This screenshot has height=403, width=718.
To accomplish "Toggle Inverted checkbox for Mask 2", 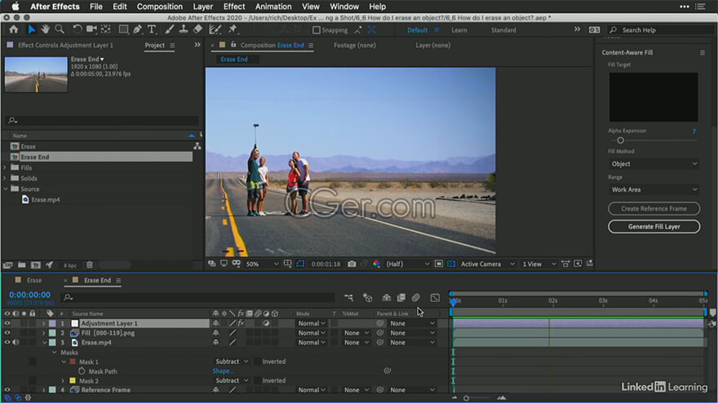I will pos(257,380).
